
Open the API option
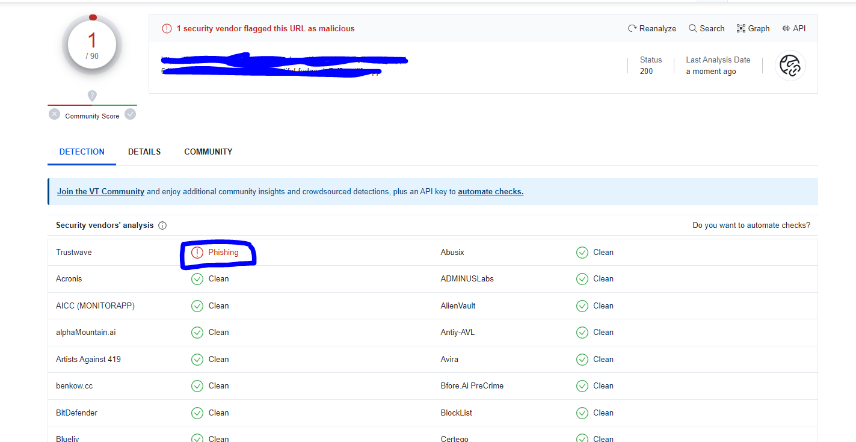793,28
